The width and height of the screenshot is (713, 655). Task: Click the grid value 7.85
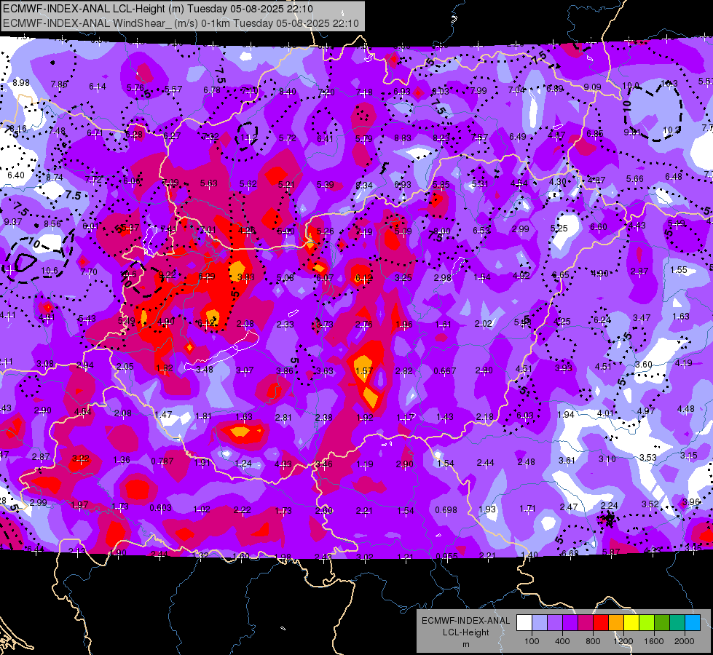59,84
